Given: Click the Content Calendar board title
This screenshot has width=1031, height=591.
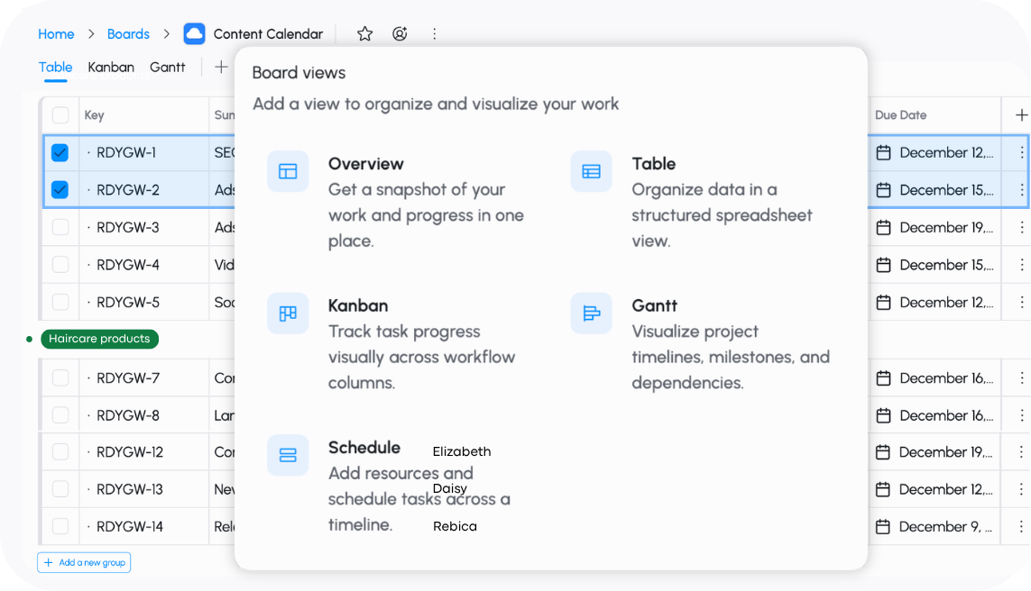Looking at the screenshot, I should pos(268,34).
